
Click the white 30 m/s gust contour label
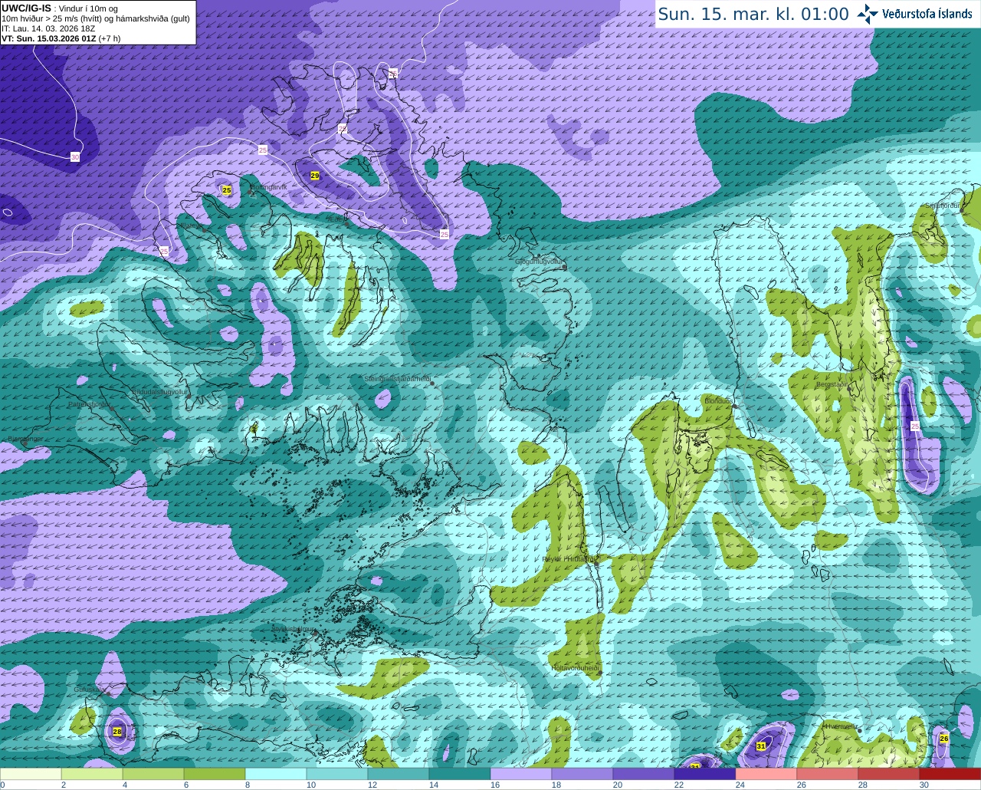[x=75, y=156]
